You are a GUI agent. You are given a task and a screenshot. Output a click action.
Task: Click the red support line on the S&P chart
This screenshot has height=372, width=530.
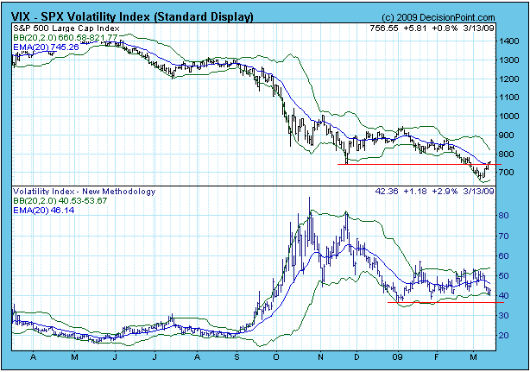coord(414,164)
